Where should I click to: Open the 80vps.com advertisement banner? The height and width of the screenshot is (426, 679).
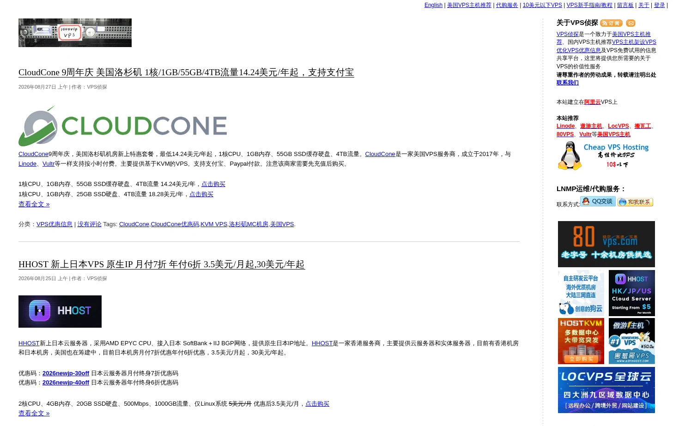tap(606, 244)
